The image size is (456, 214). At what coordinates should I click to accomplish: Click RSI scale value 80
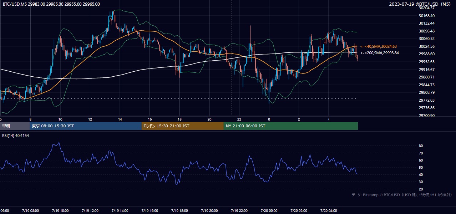tap(421, 146)
